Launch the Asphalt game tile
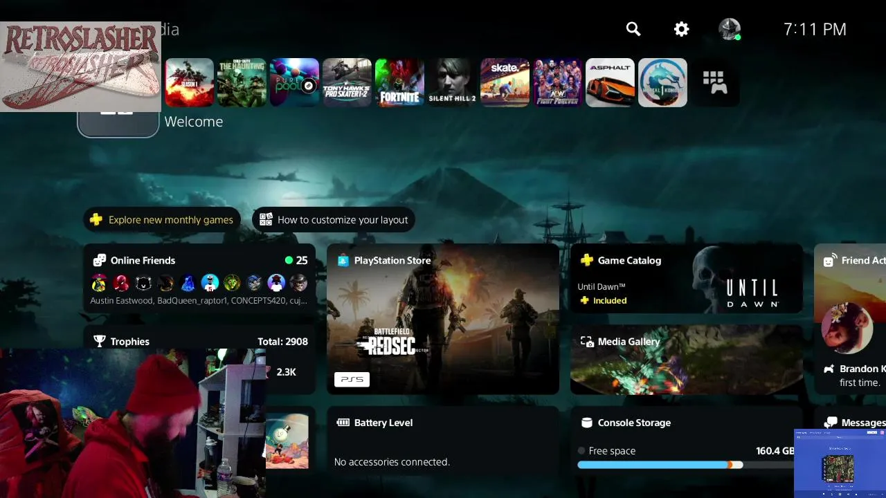This screenshot has width=886, height=498. 610,82
